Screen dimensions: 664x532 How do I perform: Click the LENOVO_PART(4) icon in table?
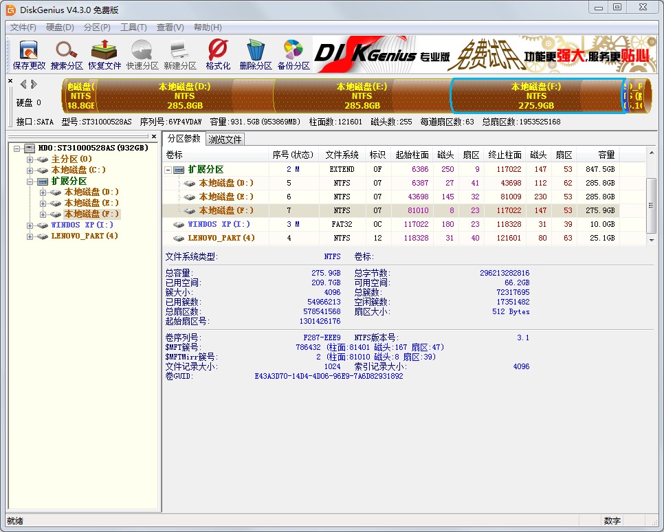pyautogui.click(x=179, y=239)
